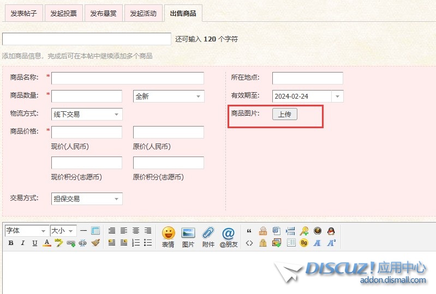Align text right in the editor
436x294 pixels.
148,230
